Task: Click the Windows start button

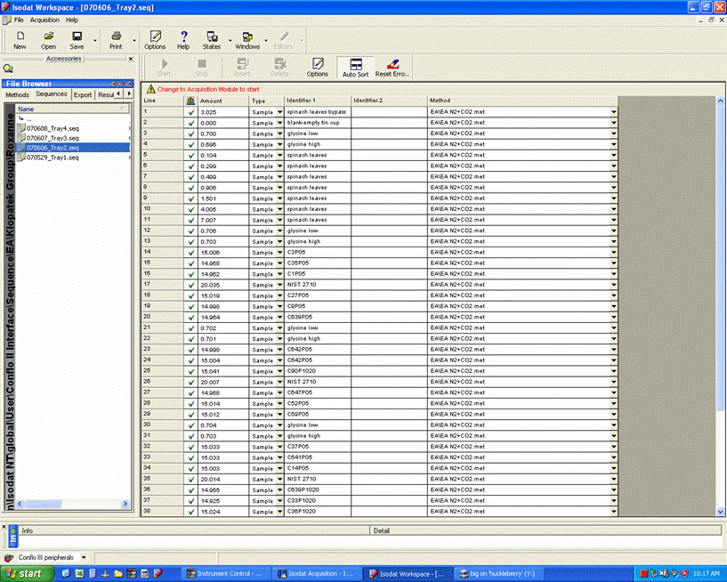Action: [x=27, y=574]
